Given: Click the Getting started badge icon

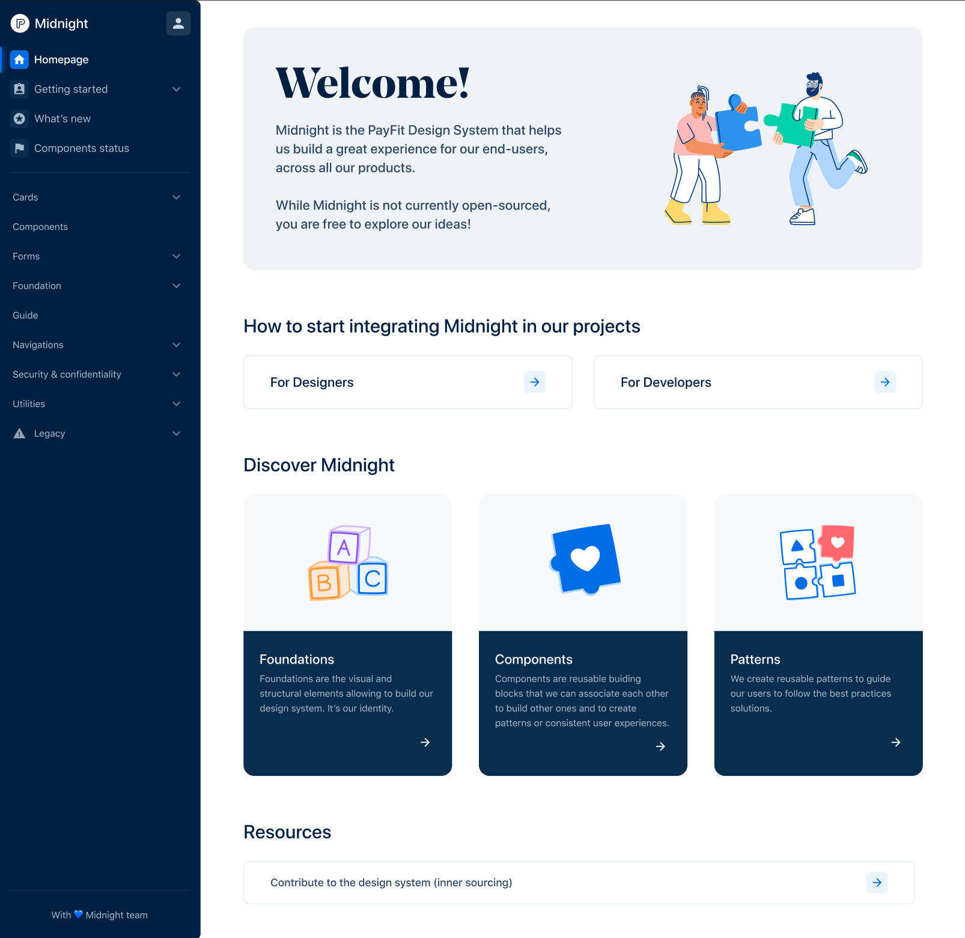Looking at the screenshot, I should [19, 89].
